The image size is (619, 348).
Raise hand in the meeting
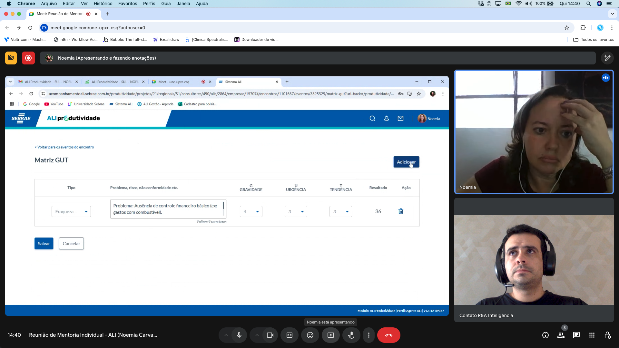[x=351, y=335]
